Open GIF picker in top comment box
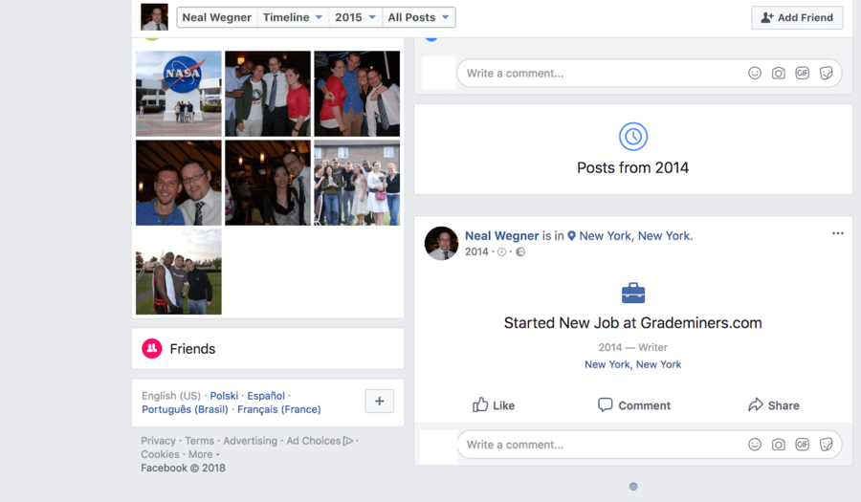 [x=803, y=73]
